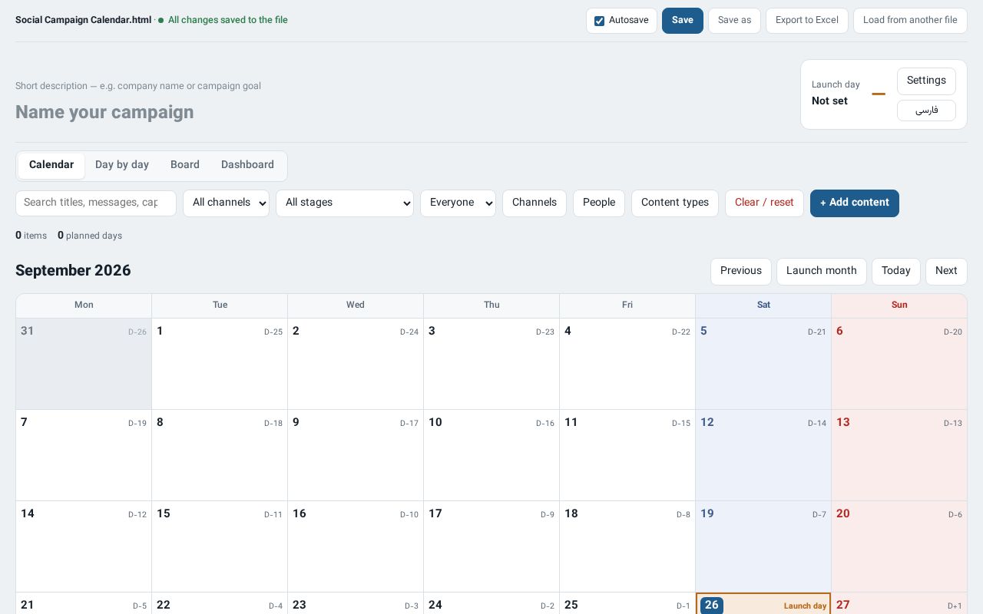Image resolution: width=983 pixels, height=614 pixels.
Task: Open the Channels manager
Action: [535, 203]
